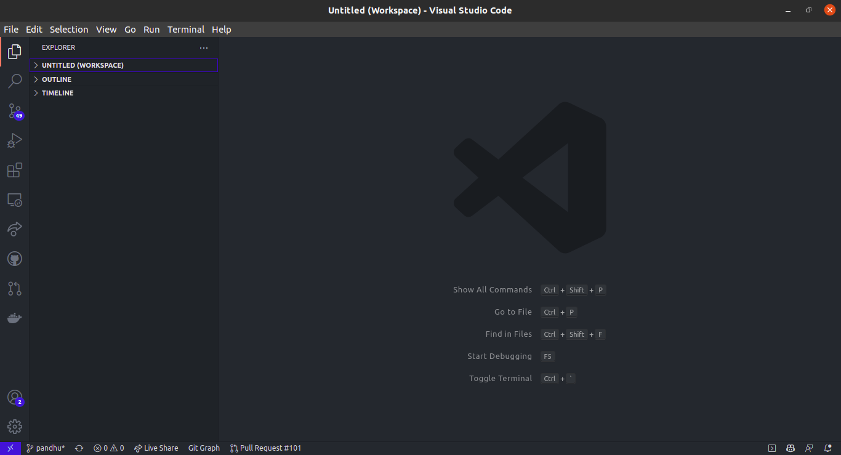This screenshot has height=455, width=841.
Task: Open the Go menu
Action: [130, 30]
